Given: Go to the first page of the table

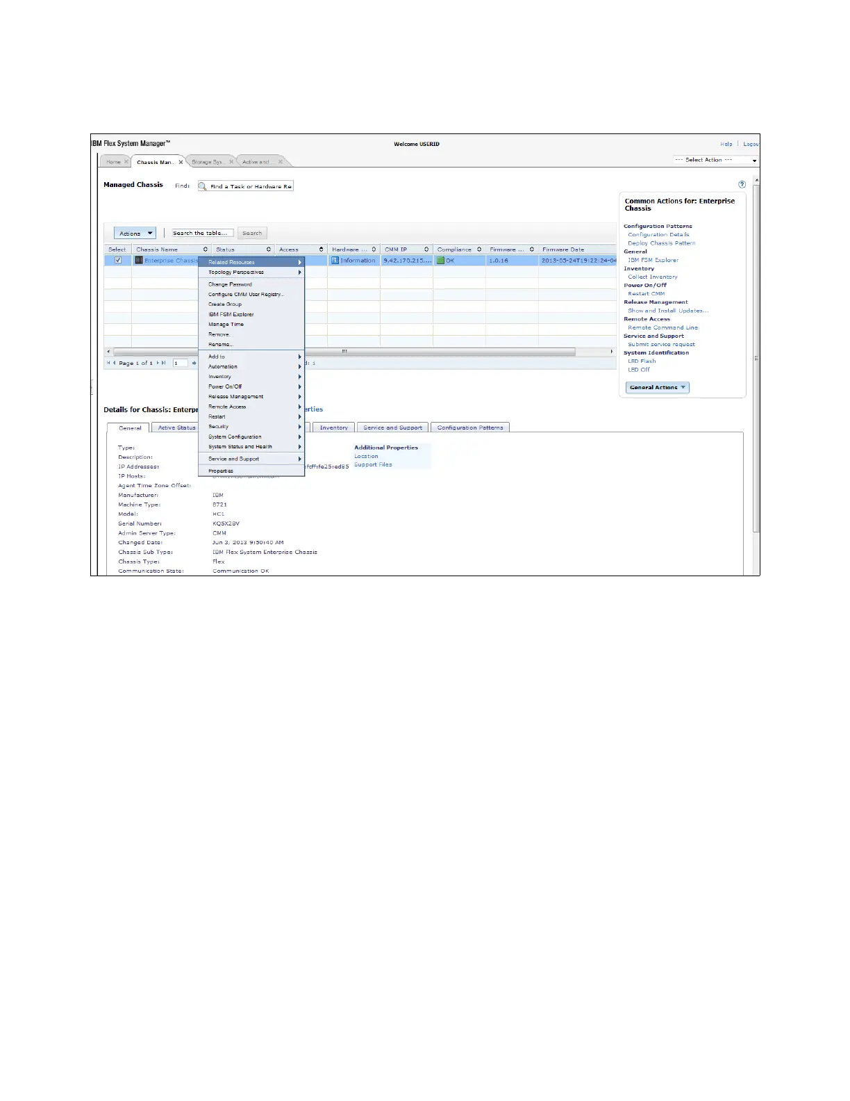Looking at the screenshot, I should [x=108, y=363].
